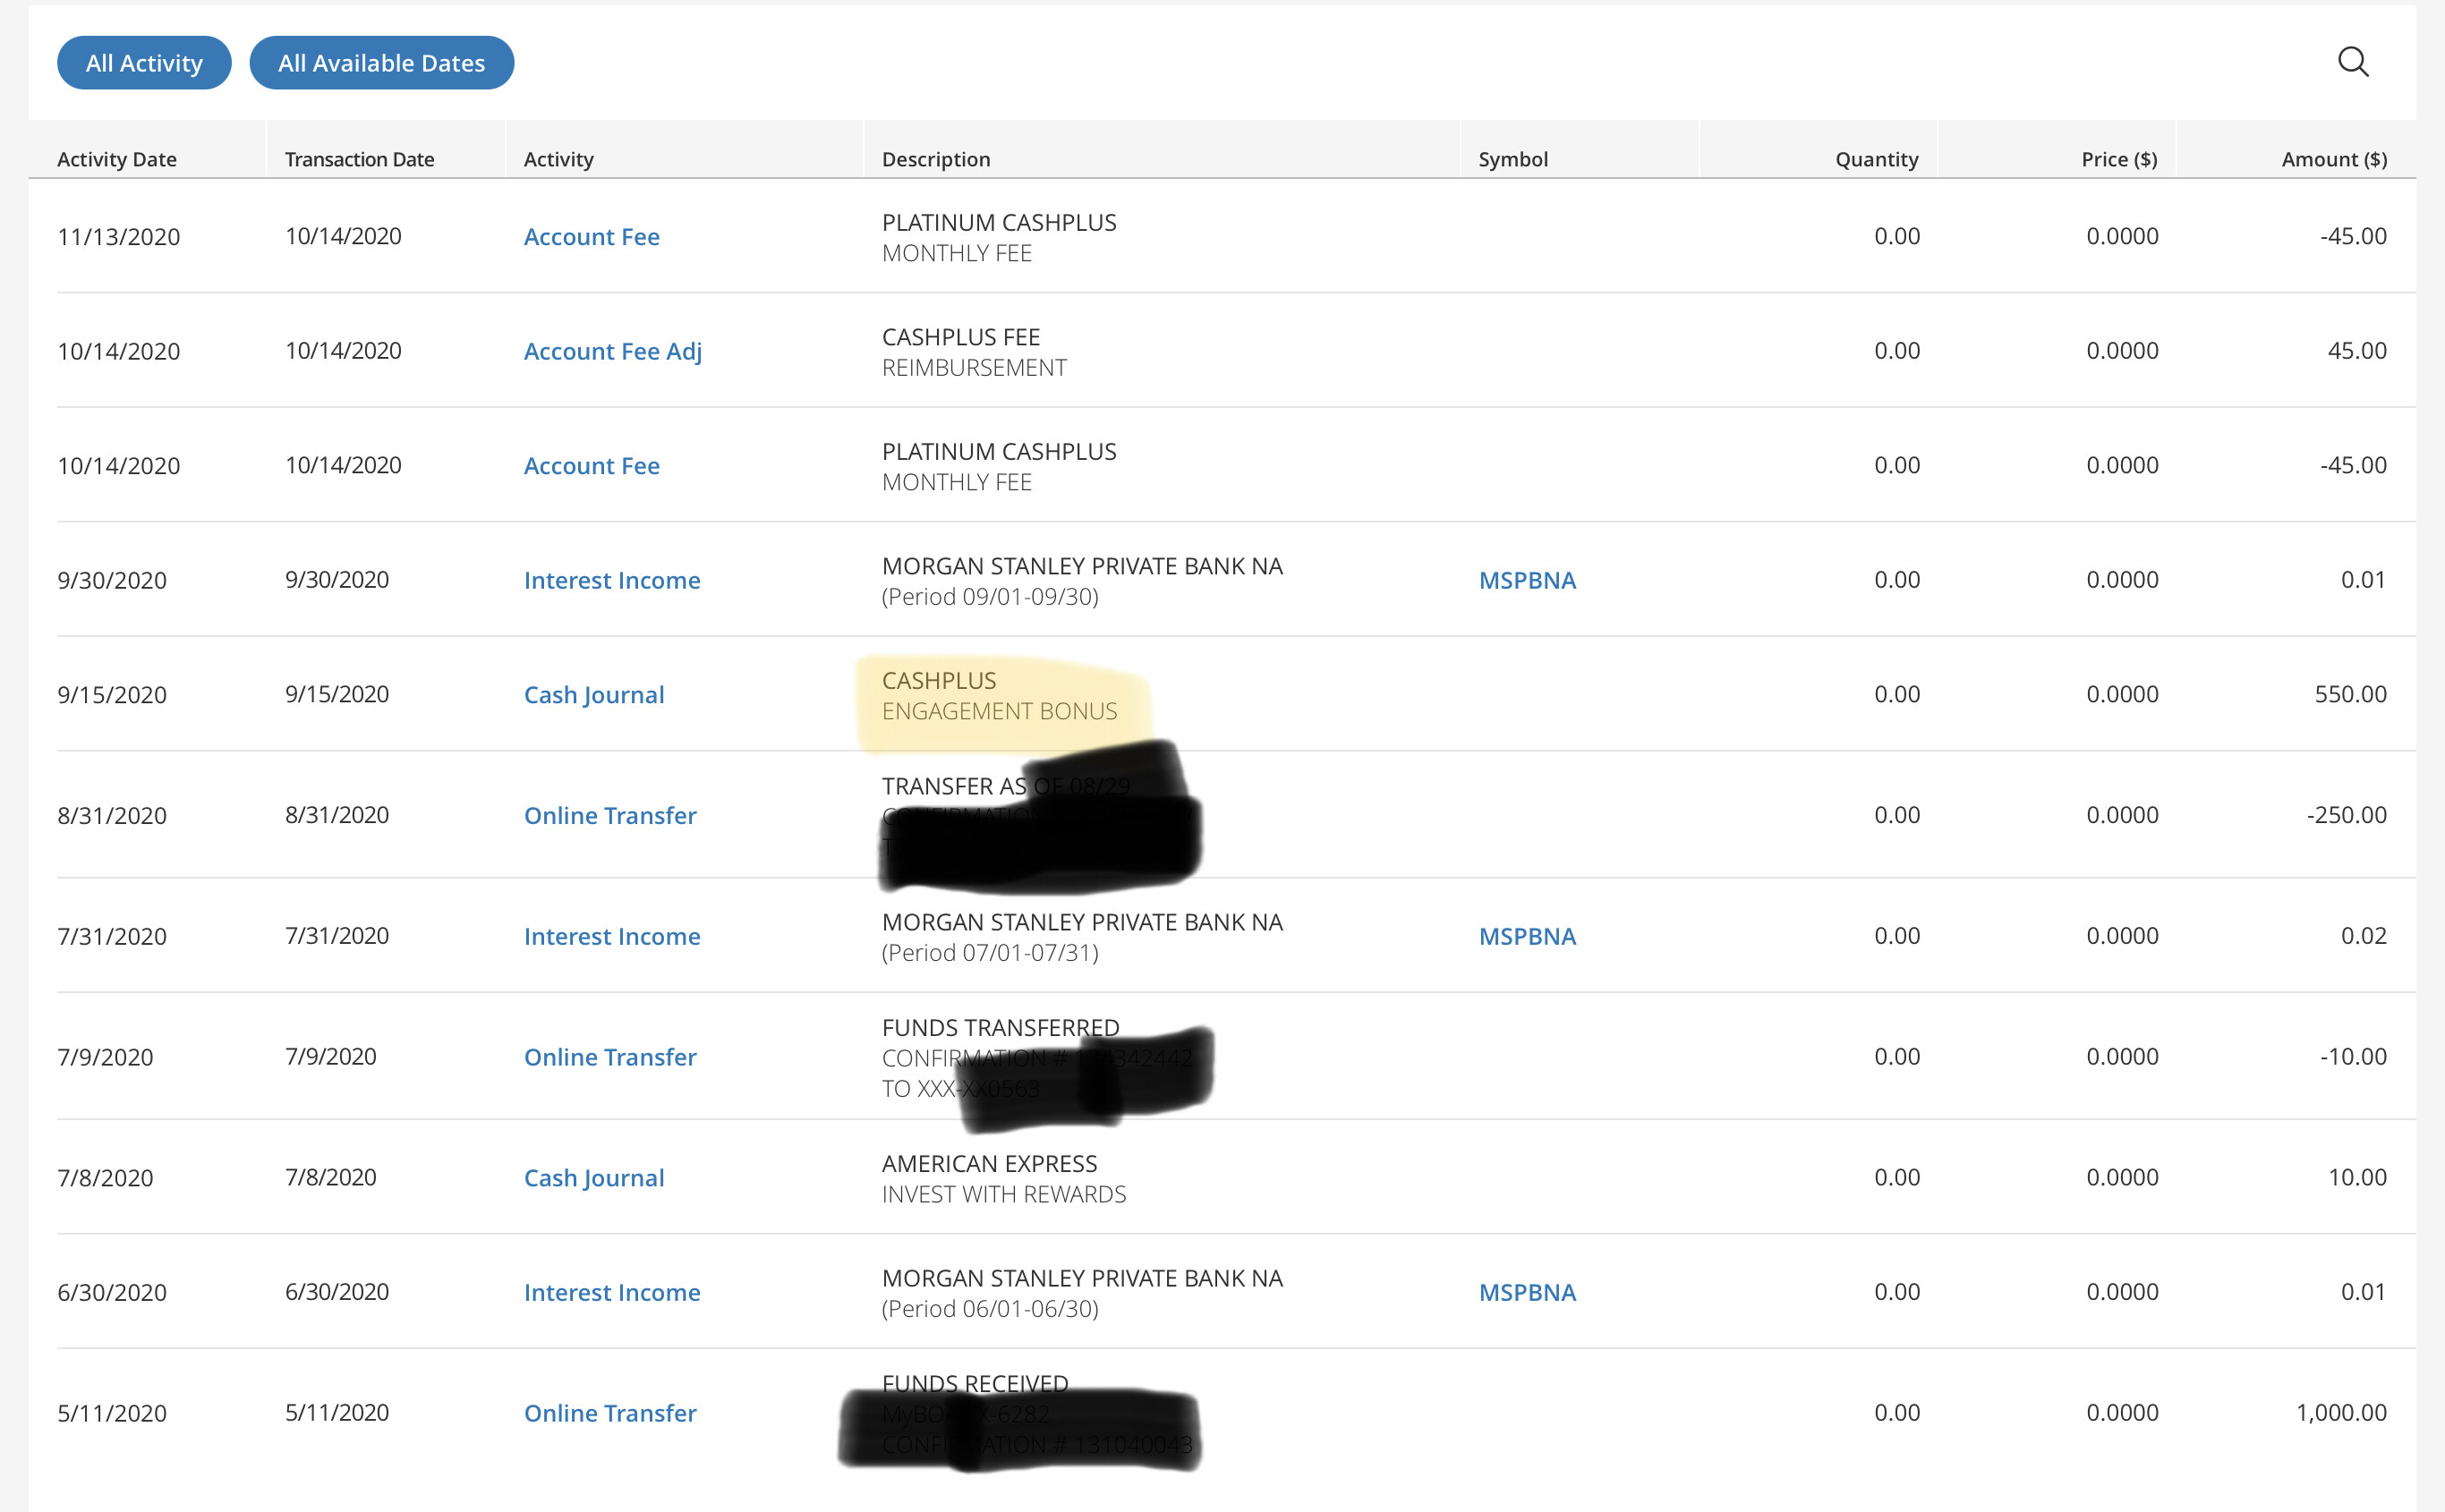The width and height of the screenshot is (2445, 1512).
Task: Open Interest Income entry for 9/30/2020
Action: pyautogui.click(x=611, y=580)
